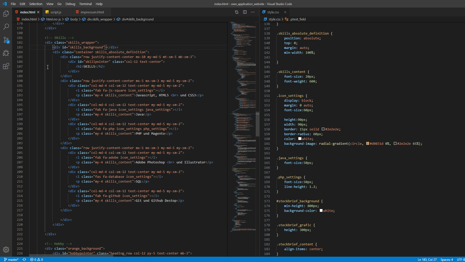The image size is (465, 262).
Task: Open the Selection menu
Action: point(36,4)
